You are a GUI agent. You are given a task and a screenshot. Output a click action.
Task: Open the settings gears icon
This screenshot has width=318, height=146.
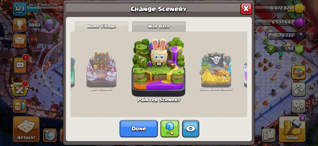(299, 106)
